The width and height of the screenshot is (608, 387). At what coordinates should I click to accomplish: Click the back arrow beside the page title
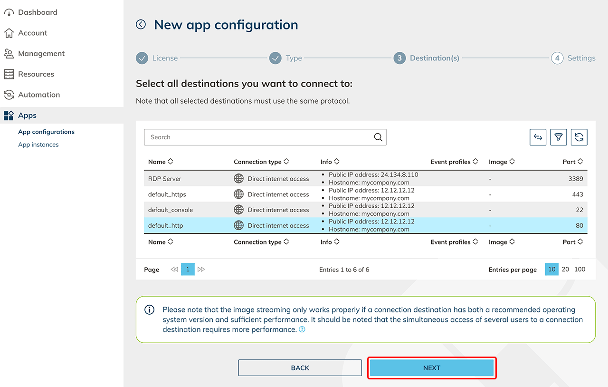(141, 25)
